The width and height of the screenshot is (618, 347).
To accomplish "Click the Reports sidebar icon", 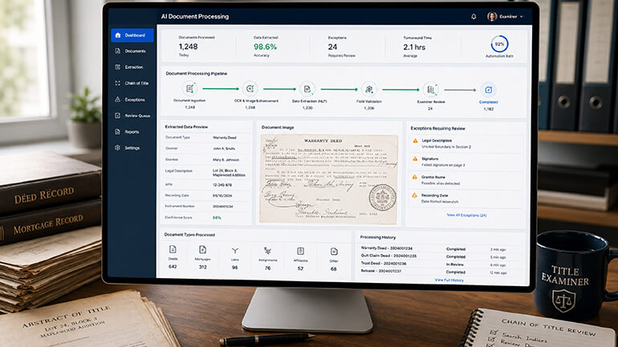I will [117, 131].
